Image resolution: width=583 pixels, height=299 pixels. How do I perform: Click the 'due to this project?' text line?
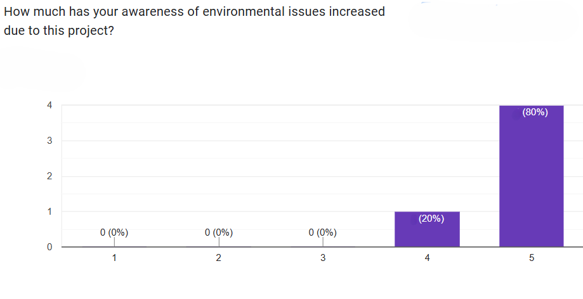(59, 30)
